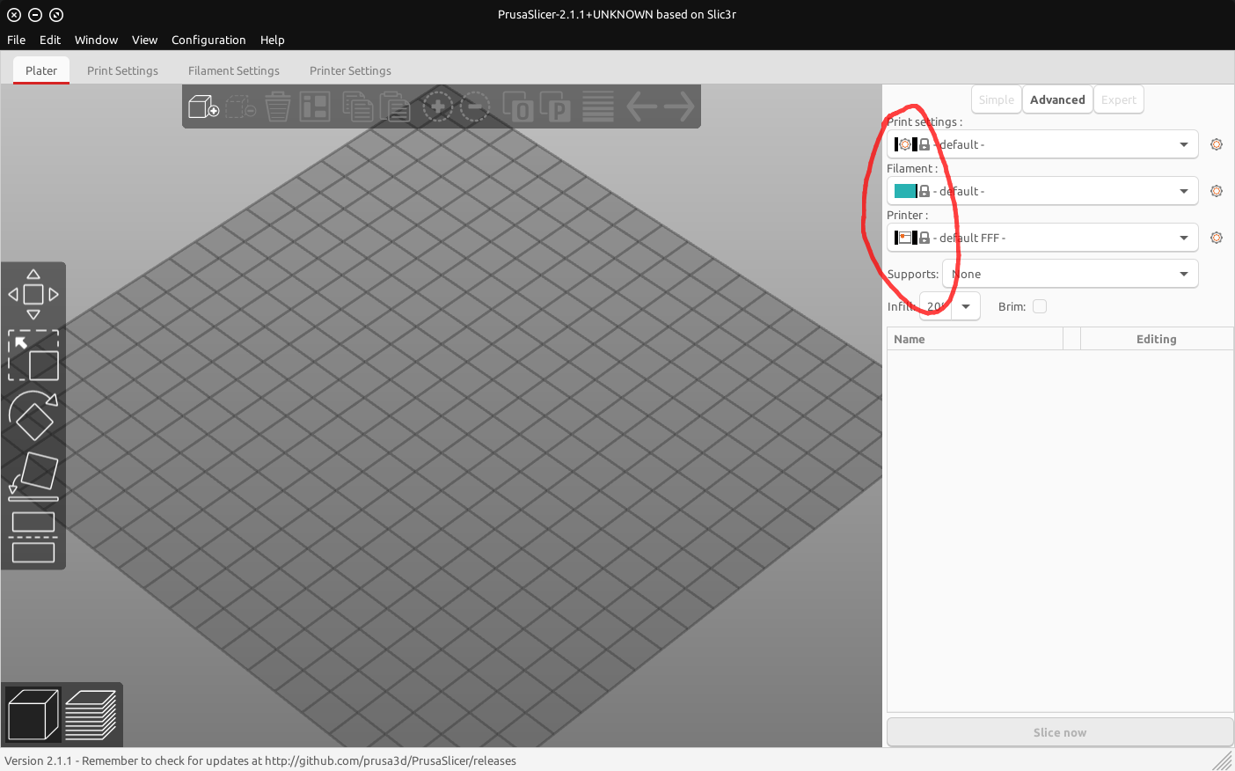Switch to the sliced layers preview

pos(91,715)
